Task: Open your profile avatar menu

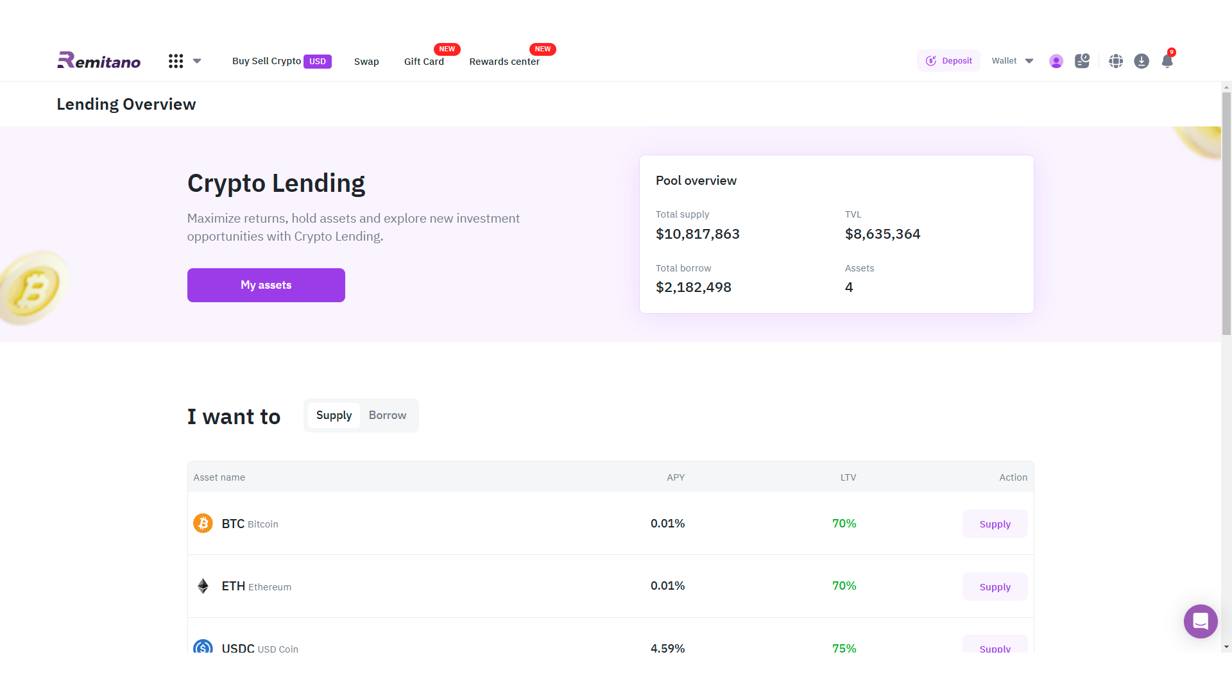Action: tap(1056, 61)
